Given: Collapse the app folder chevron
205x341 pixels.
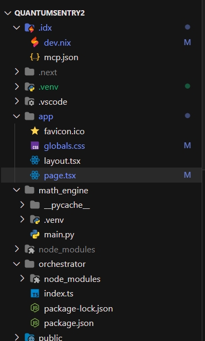Looking at the screenshot, I should click(17, 117).
